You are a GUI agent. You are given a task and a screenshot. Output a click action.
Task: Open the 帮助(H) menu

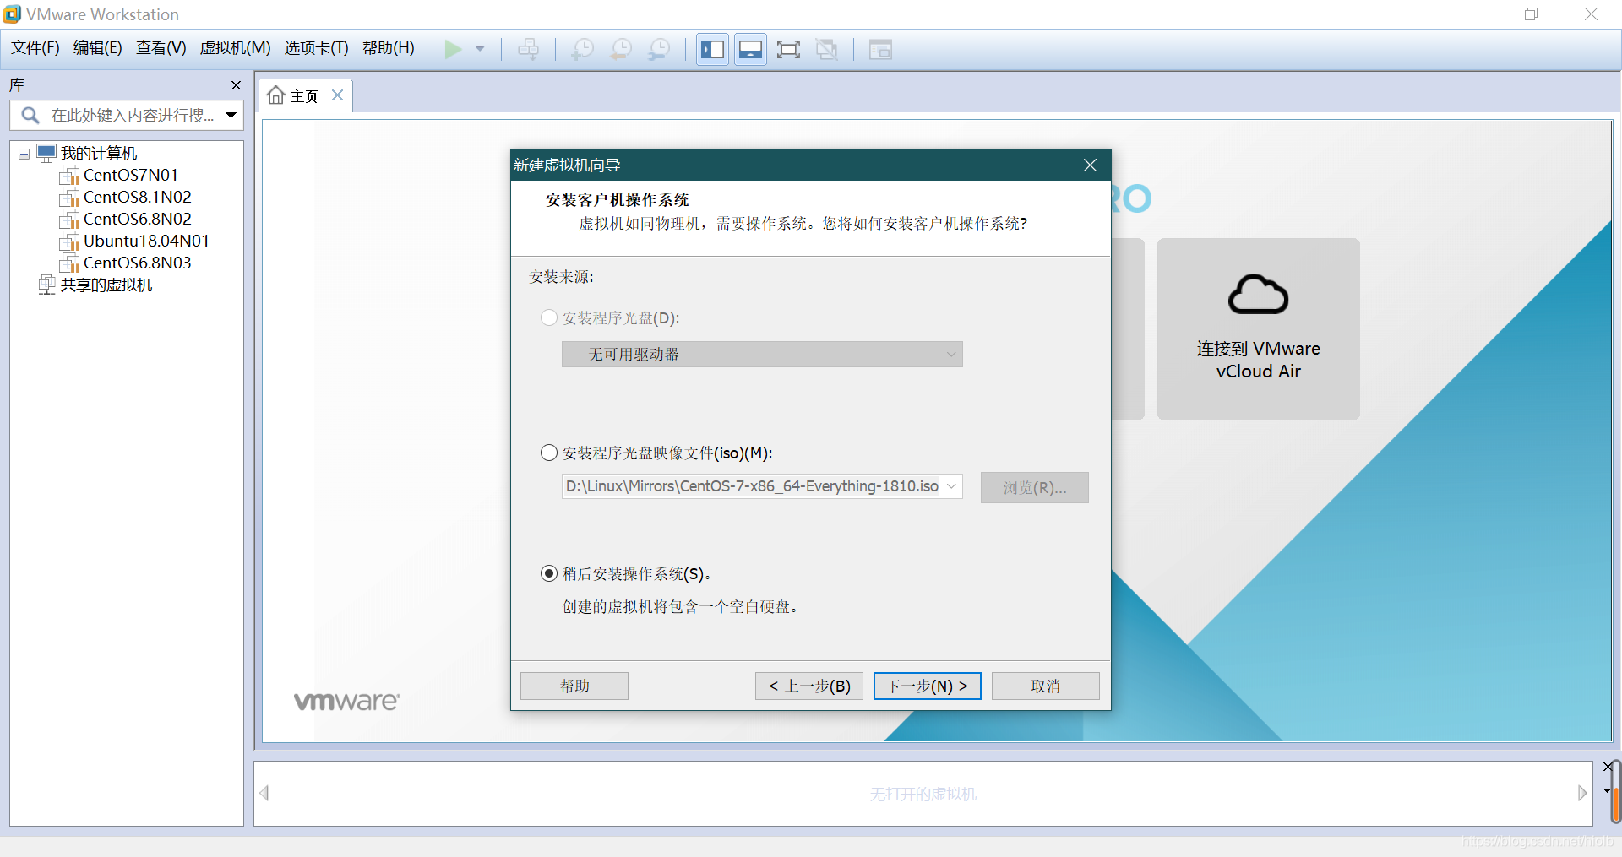click(x=389, y=48)
